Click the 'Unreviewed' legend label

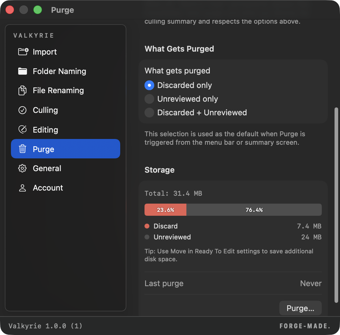coord(172,237)
